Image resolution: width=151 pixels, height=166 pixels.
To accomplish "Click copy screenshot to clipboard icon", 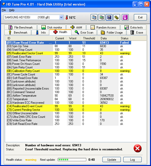I will point(101,17).
